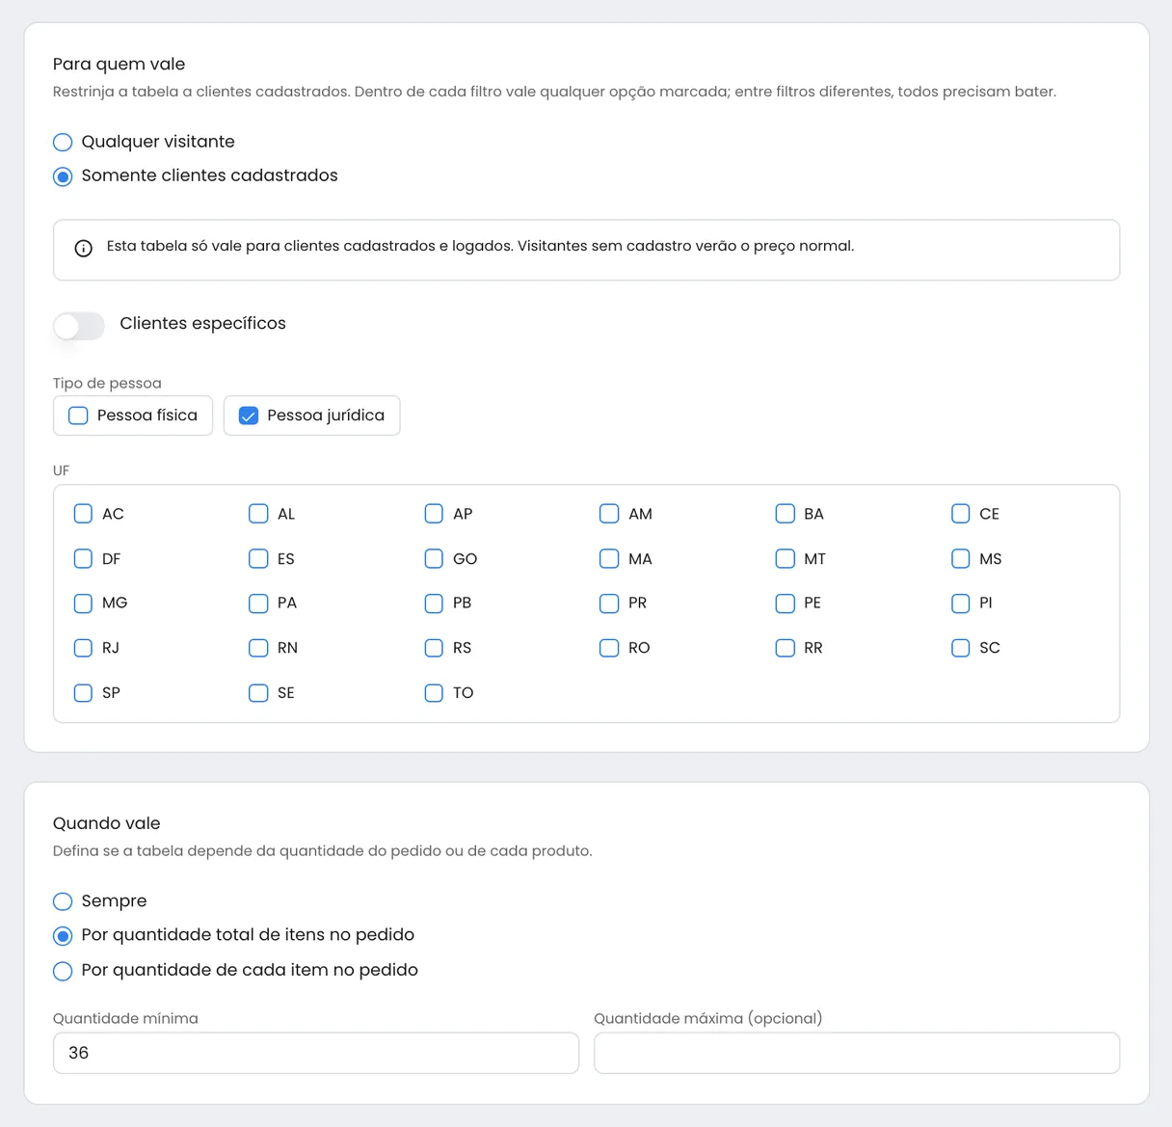This screenshot has height=1127, width=1172.
Task: Mark the CE state checkbox
Action: (x=961, y=514)
